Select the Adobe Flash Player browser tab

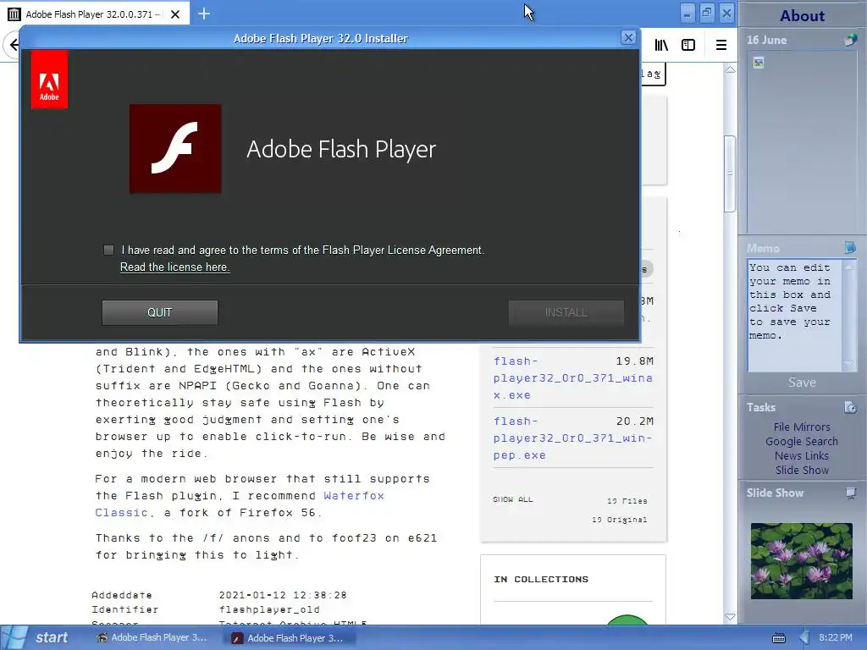pyautogui.click(x=95, y=14)
